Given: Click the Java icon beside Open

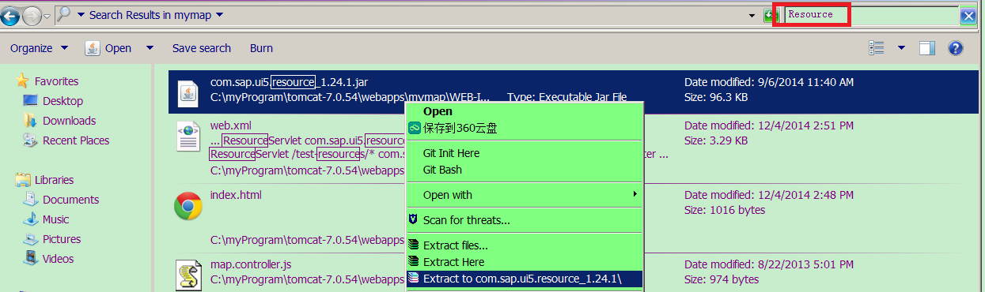Looking at the screenshot, I should (93, 48).
